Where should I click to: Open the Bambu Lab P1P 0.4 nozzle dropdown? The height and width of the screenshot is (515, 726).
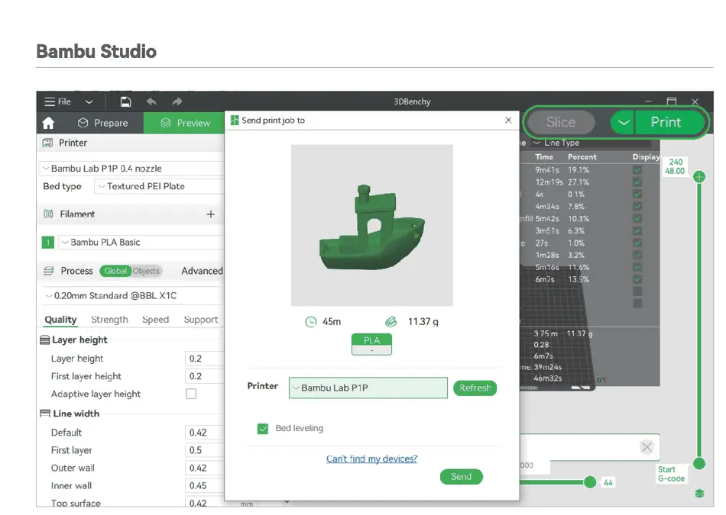[131, 169]
